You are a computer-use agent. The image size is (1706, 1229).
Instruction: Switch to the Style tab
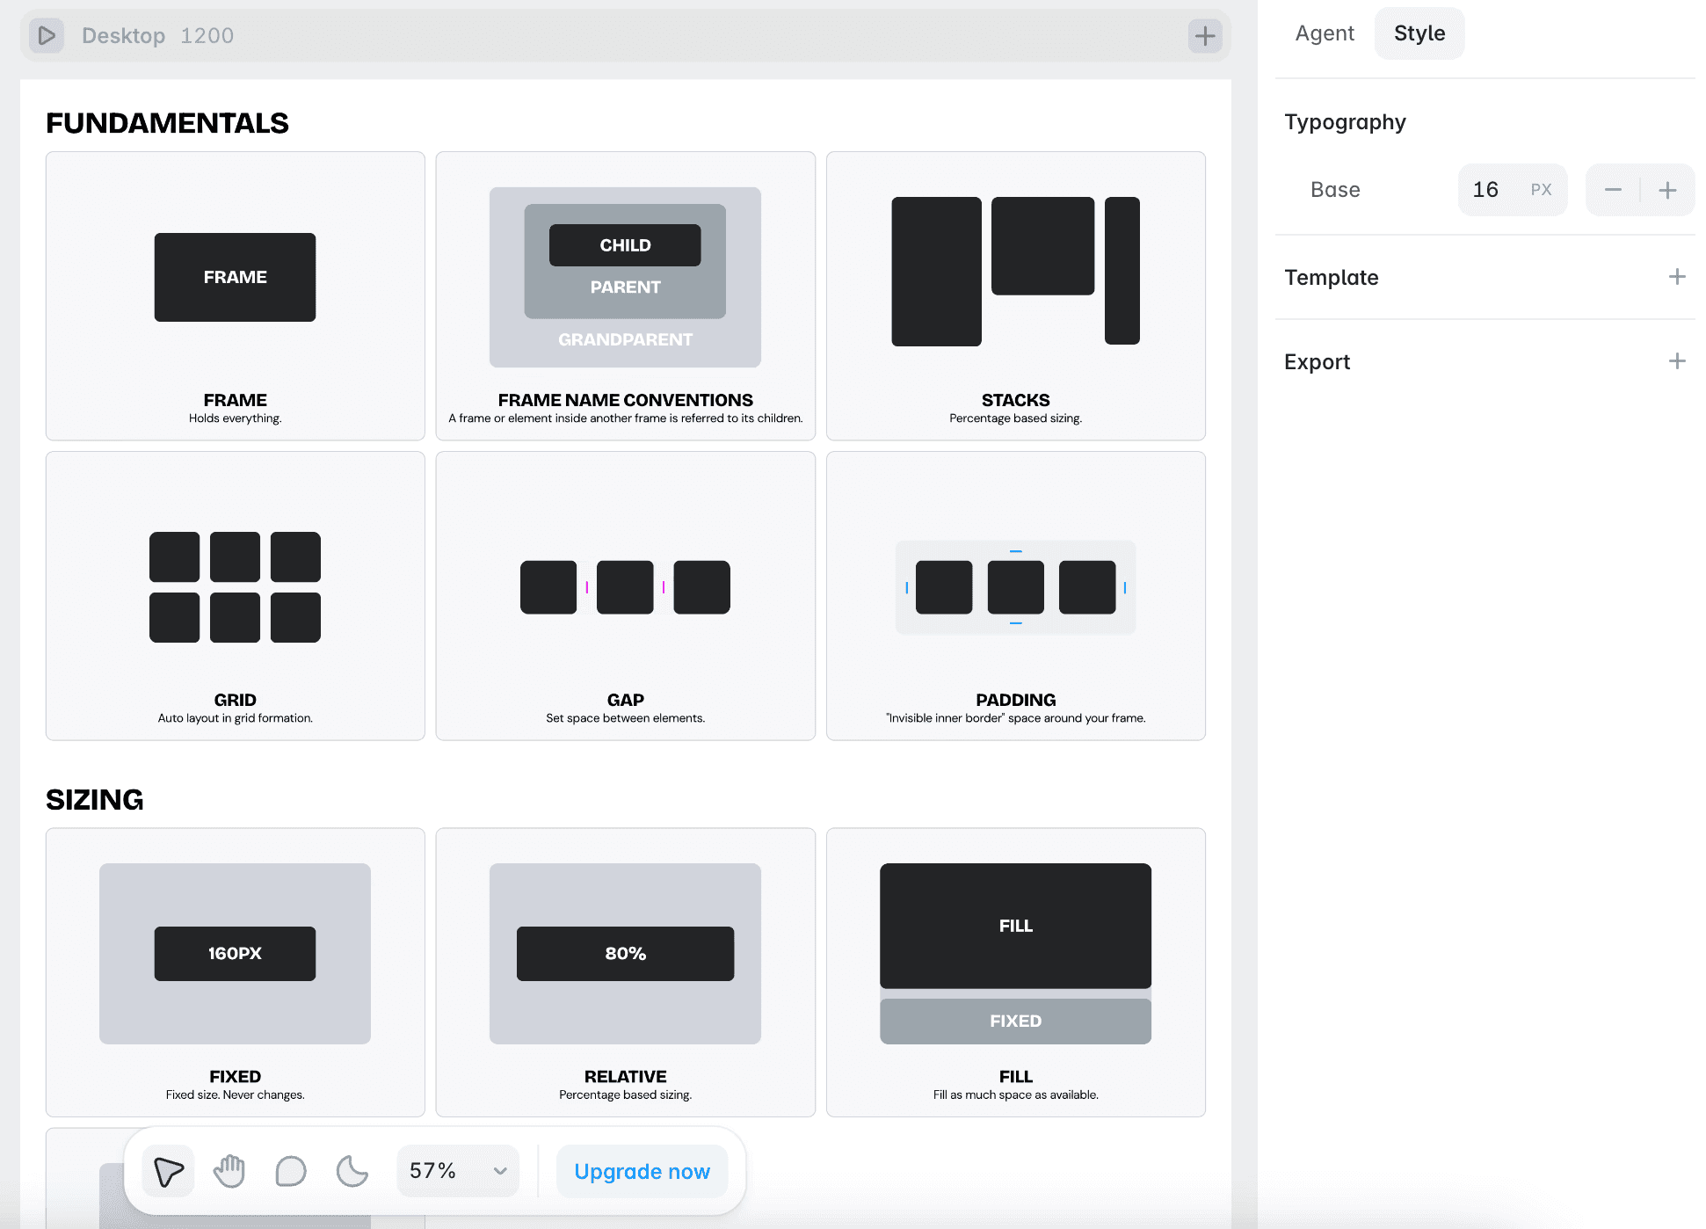pyautogui.click(x=1419, y=33)
